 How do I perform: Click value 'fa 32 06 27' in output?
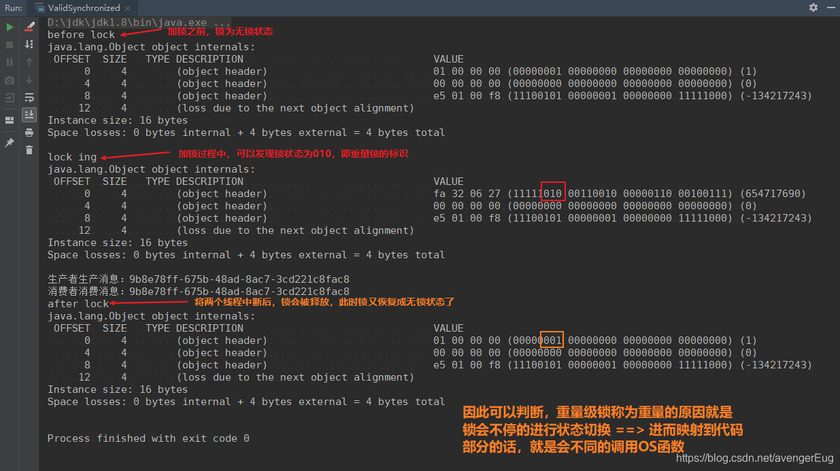pyautogui.click(x=467, y=194)
